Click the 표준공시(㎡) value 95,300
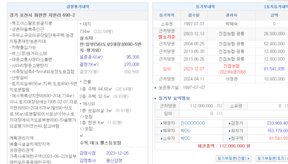 point(132,57)
